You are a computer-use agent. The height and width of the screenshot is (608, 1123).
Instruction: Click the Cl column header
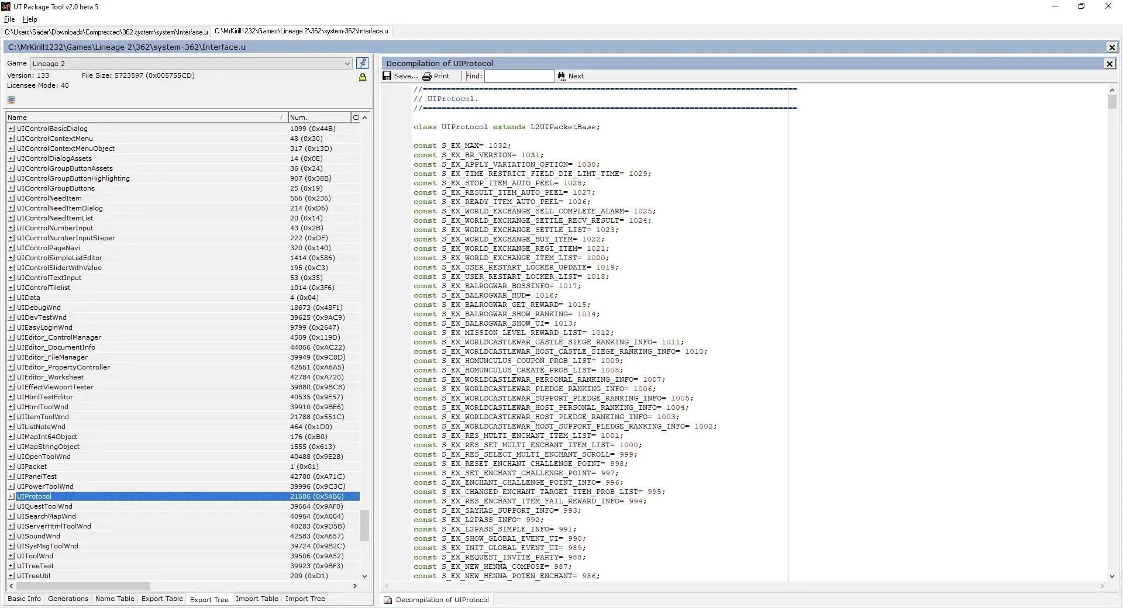(x=356, y=118)
